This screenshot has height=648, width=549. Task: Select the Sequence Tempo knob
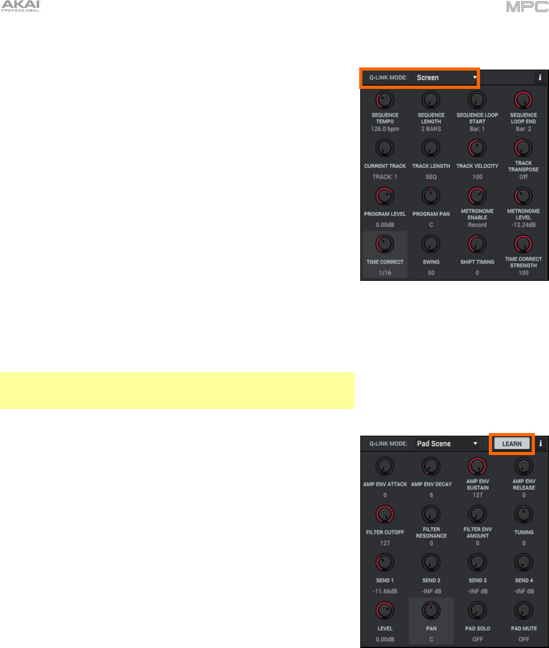(385, 100)
